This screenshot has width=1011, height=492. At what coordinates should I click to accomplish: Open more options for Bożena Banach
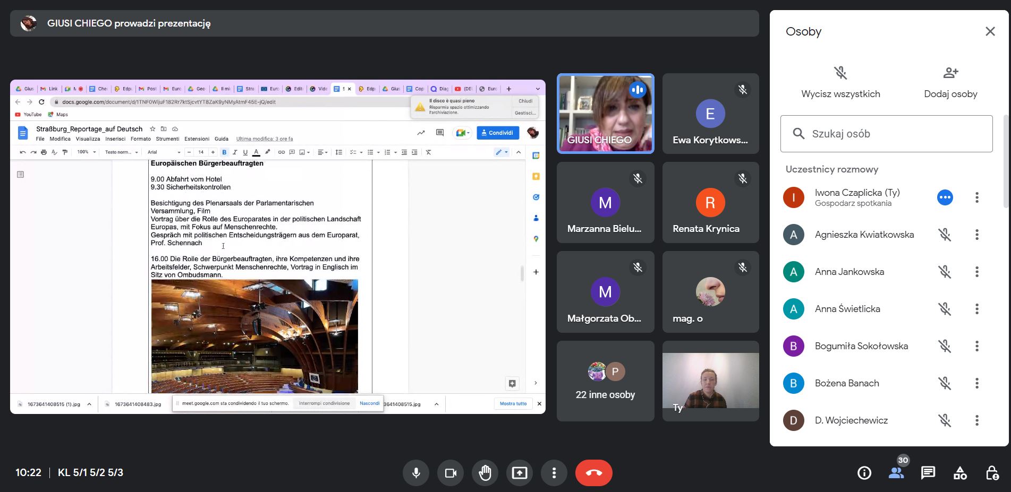pyautogui.click(x=976, y=383)
